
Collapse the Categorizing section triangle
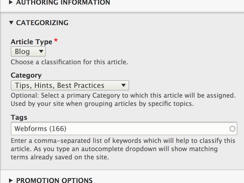pos(11,23)
